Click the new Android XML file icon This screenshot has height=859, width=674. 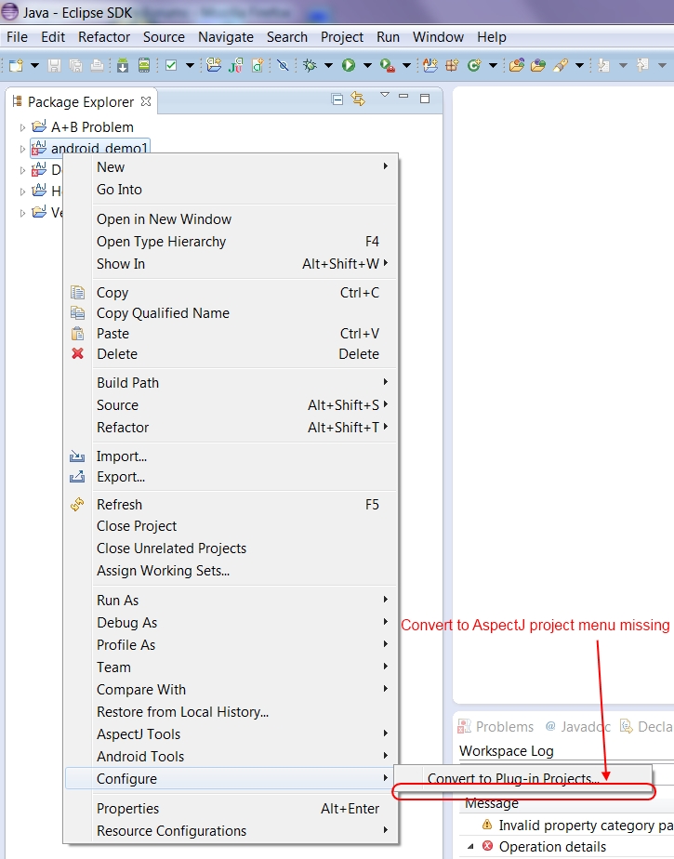coord(258,66)
